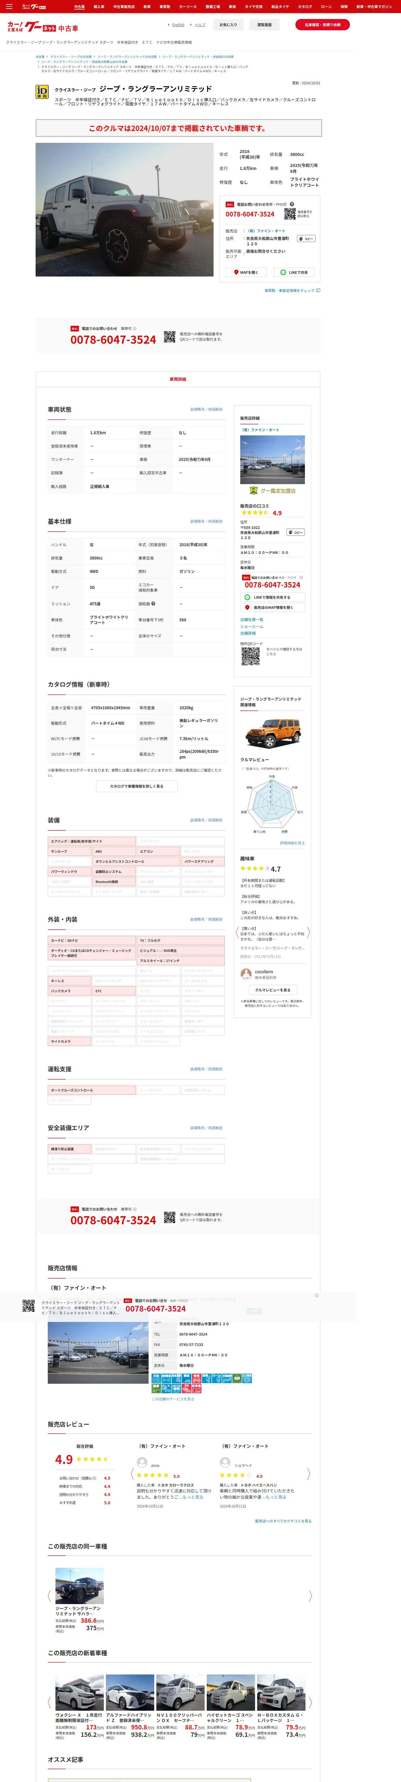Click カタログで車種情報を詳しく見る button
The width and height of the screenshot is (401, 1782).
point(137,786)
